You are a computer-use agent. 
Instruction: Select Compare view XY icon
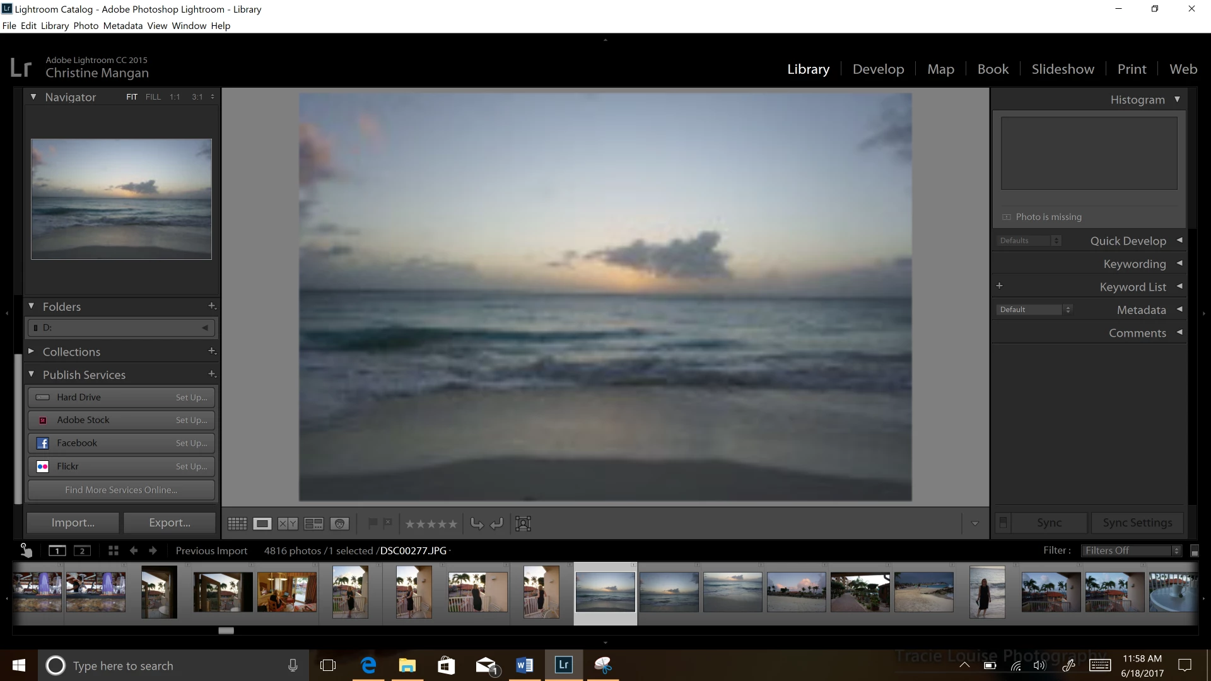288,523
